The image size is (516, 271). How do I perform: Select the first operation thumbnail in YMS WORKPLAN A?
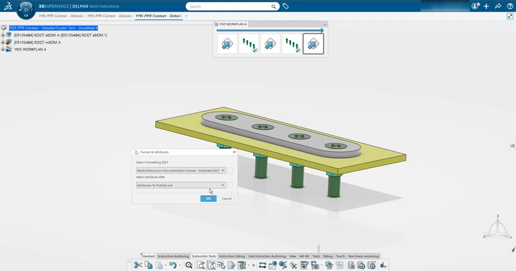(x=227, y=43)
